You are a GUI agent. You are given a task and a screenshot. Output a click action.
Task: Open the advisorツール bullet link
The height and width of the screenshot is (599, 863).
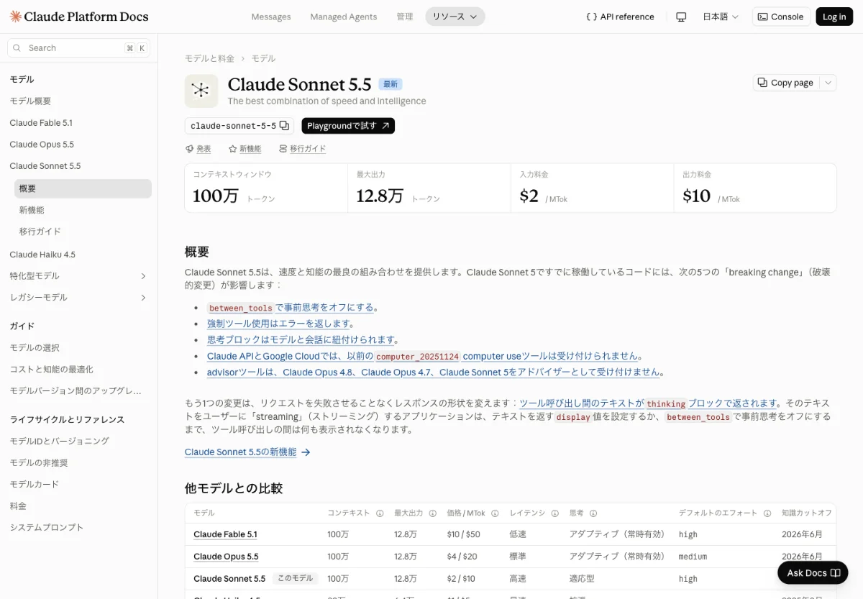433,372
